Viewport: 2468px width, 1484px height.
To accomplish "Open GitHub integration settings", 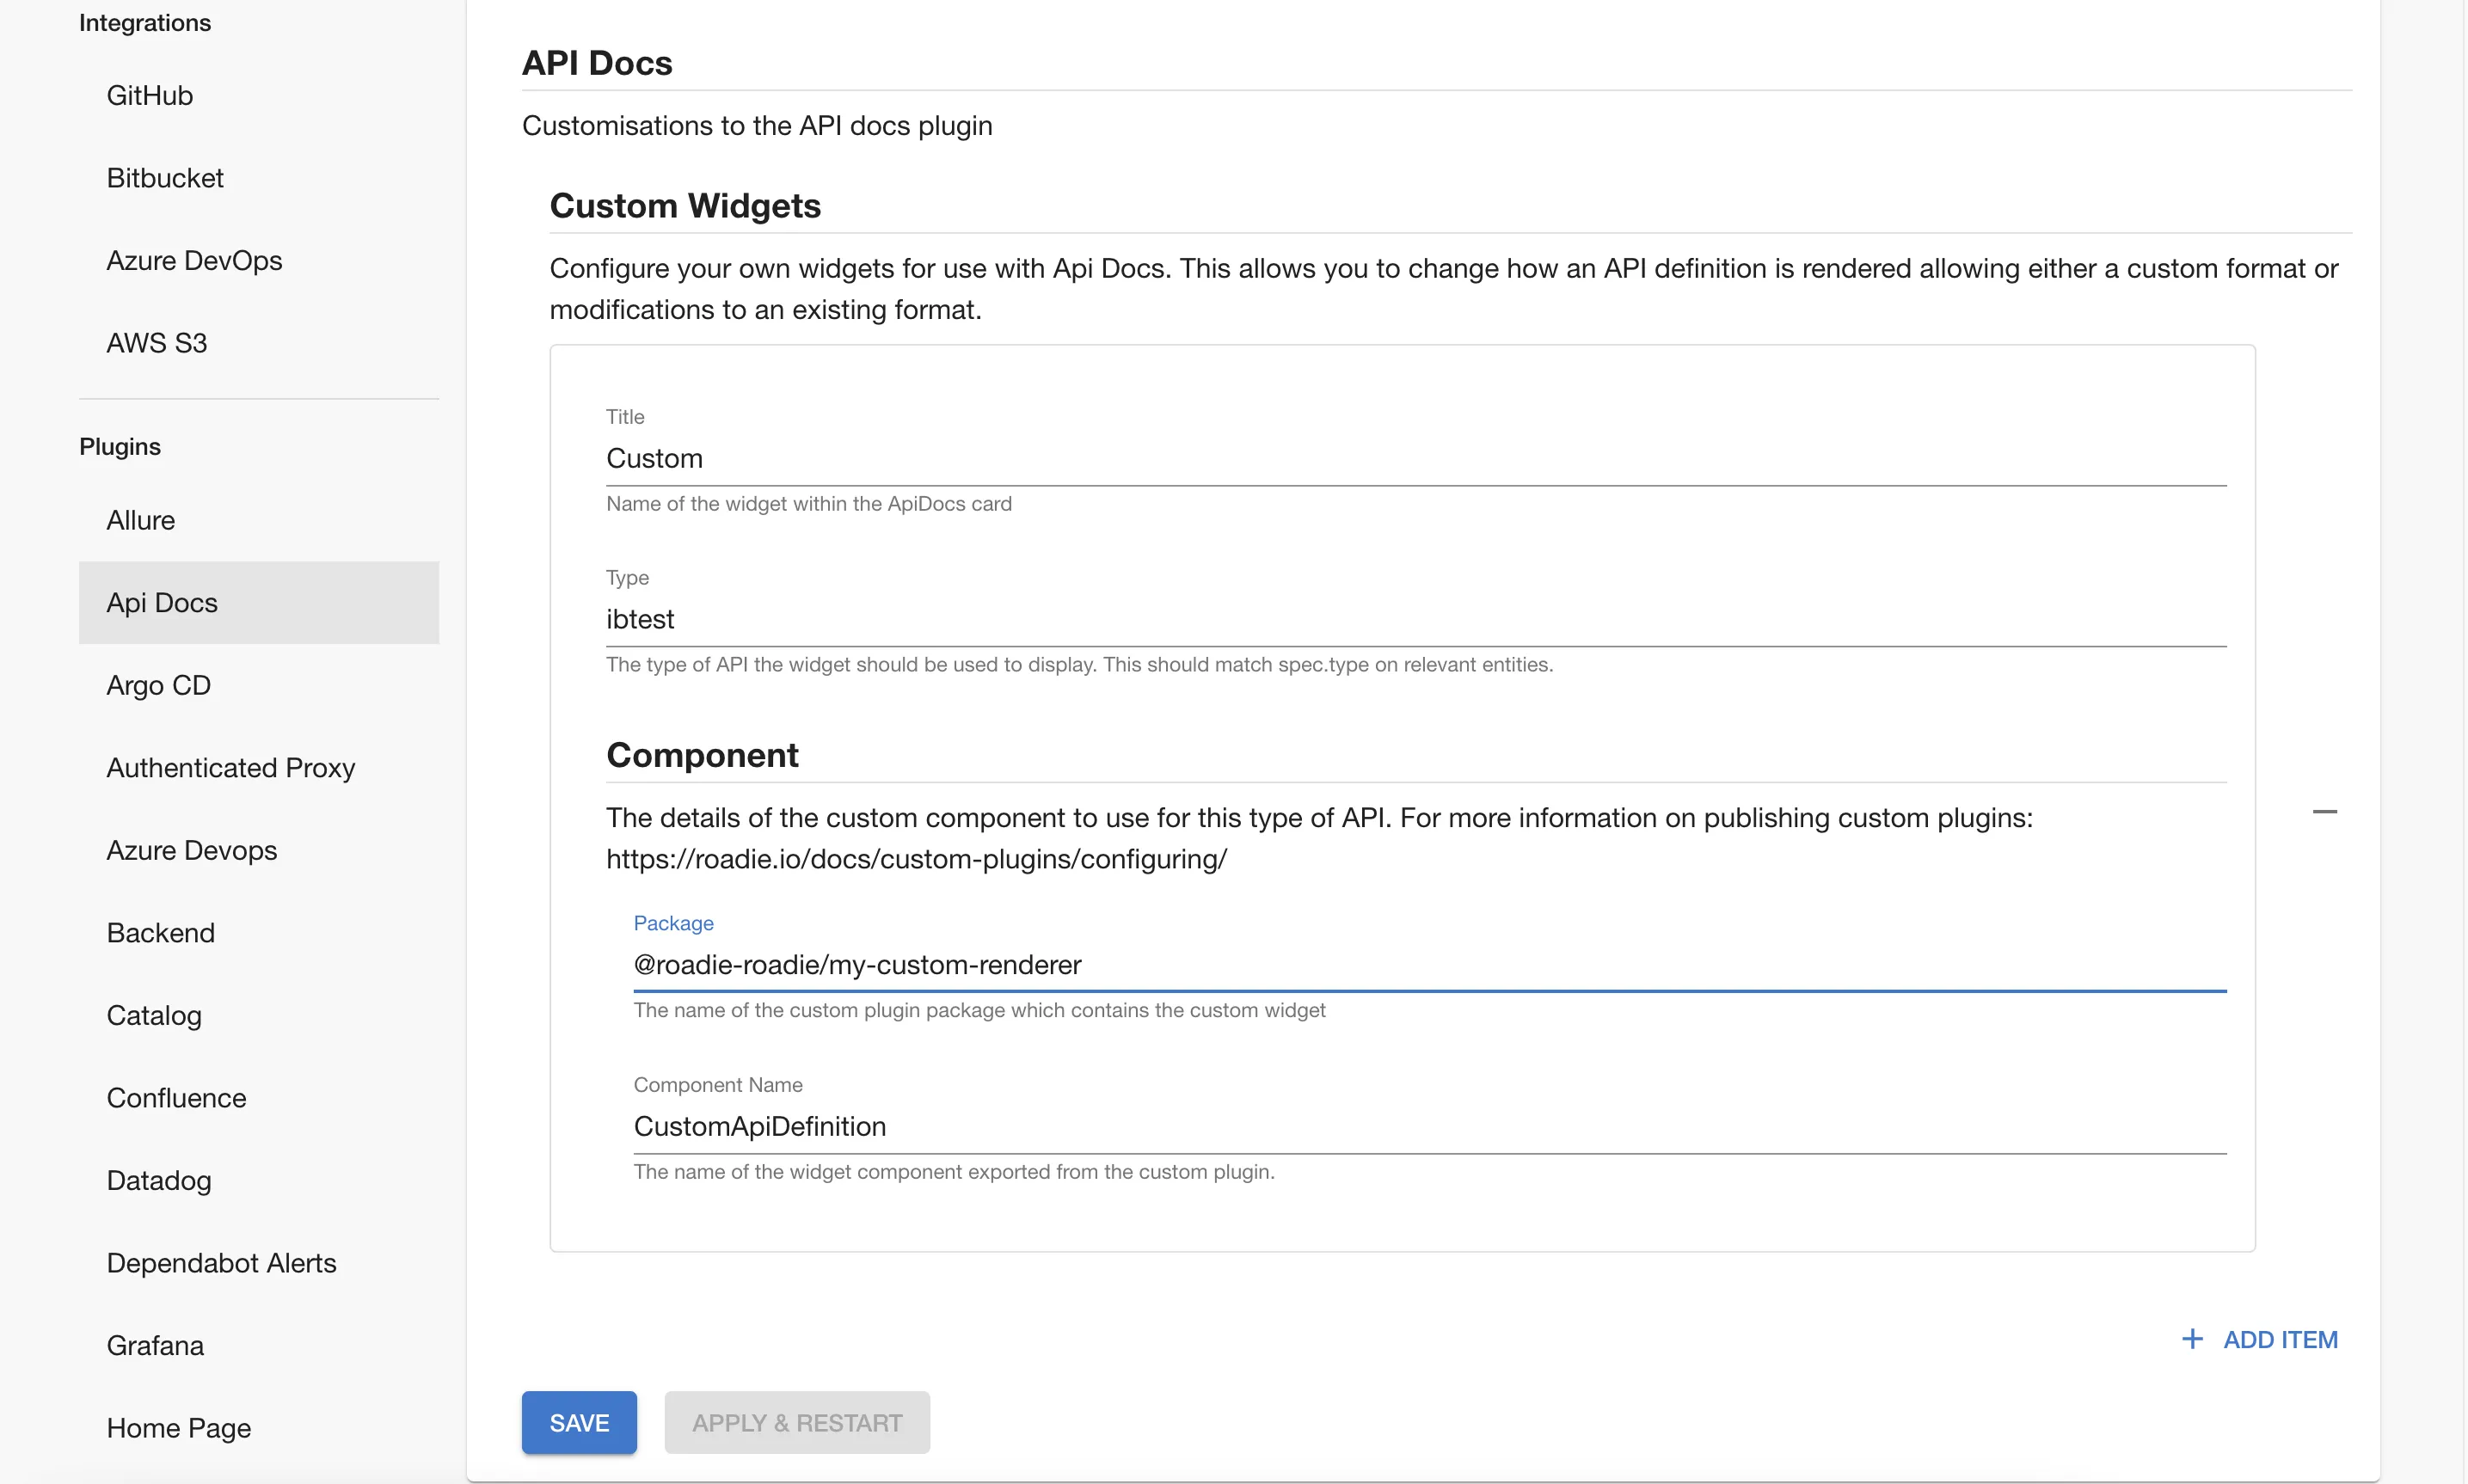I will click(x=149, y=95).
